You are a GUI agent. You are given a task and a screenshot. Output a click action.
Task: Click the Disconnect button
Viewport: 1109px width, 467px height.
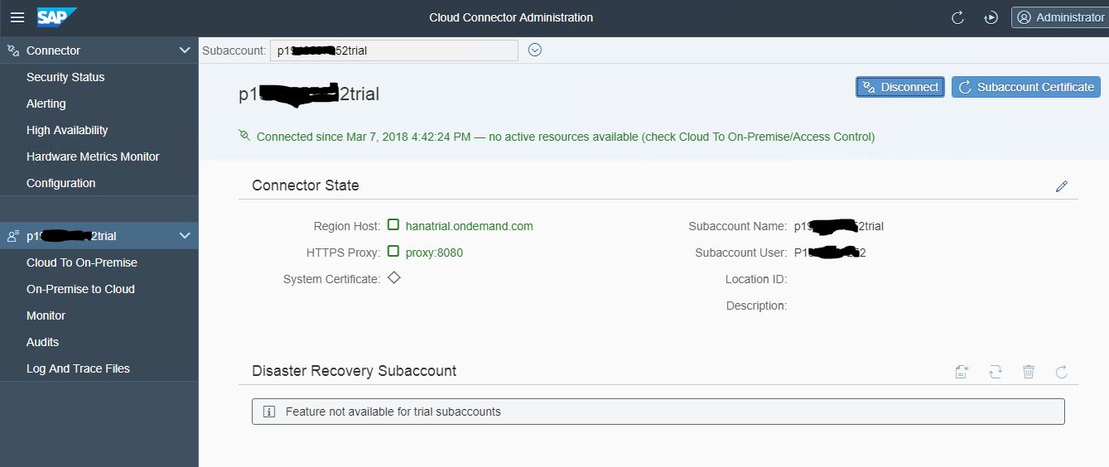900,87
